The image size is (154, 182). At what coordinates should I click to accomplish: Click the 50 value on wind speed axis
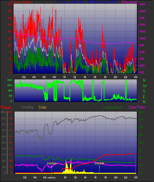click(10, 4)
